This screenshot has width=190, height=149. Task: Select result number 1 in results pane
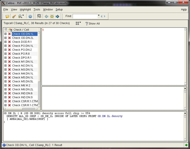(x=43, y=30)
